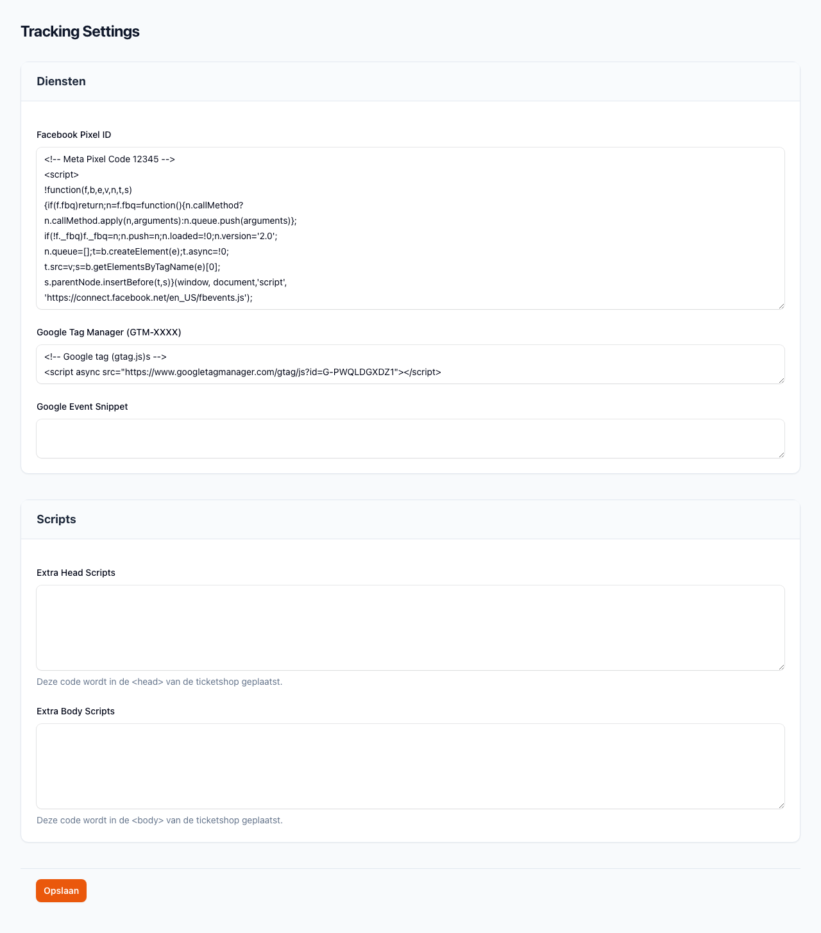This screenshot has width=821, height=933.
Task: Click the Diensten section header
Action: 62,81
